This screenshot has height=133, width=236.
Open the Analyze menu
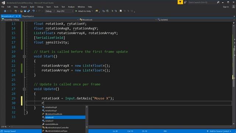tap(71, 7)
